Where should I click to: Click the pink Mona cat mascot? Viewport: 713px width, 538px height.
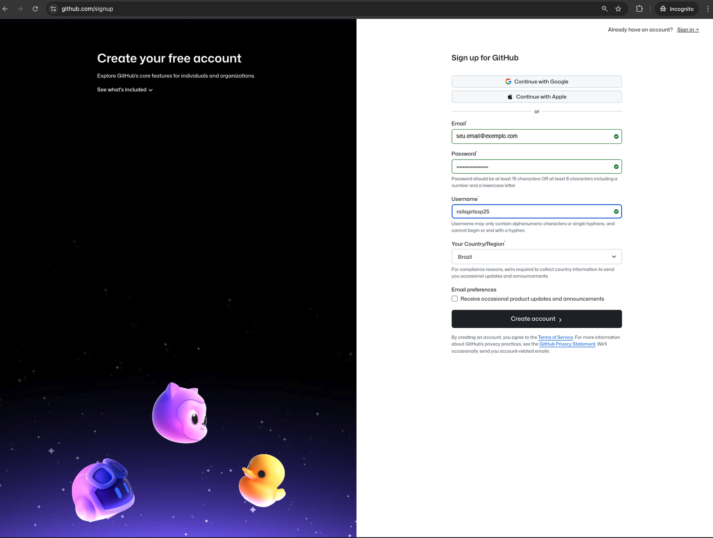coord(180,413)
